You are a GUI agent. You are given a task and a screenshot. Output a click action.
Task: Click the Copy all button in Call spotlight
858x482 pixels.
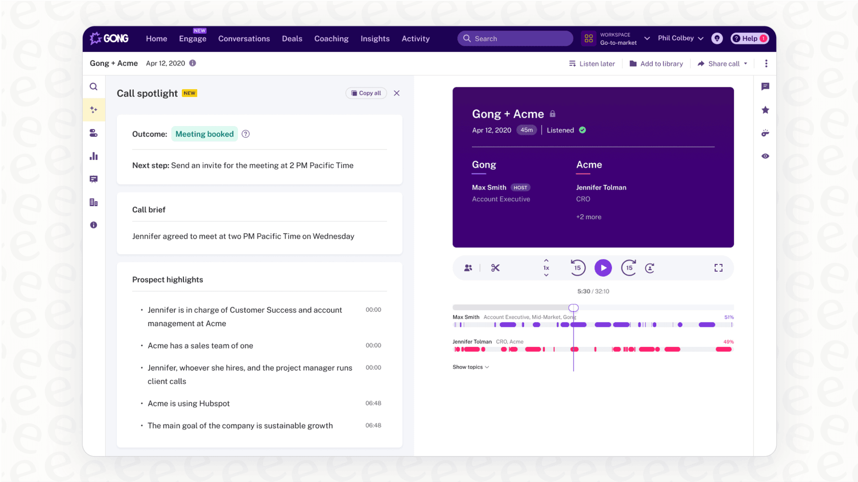click(366, 93)
